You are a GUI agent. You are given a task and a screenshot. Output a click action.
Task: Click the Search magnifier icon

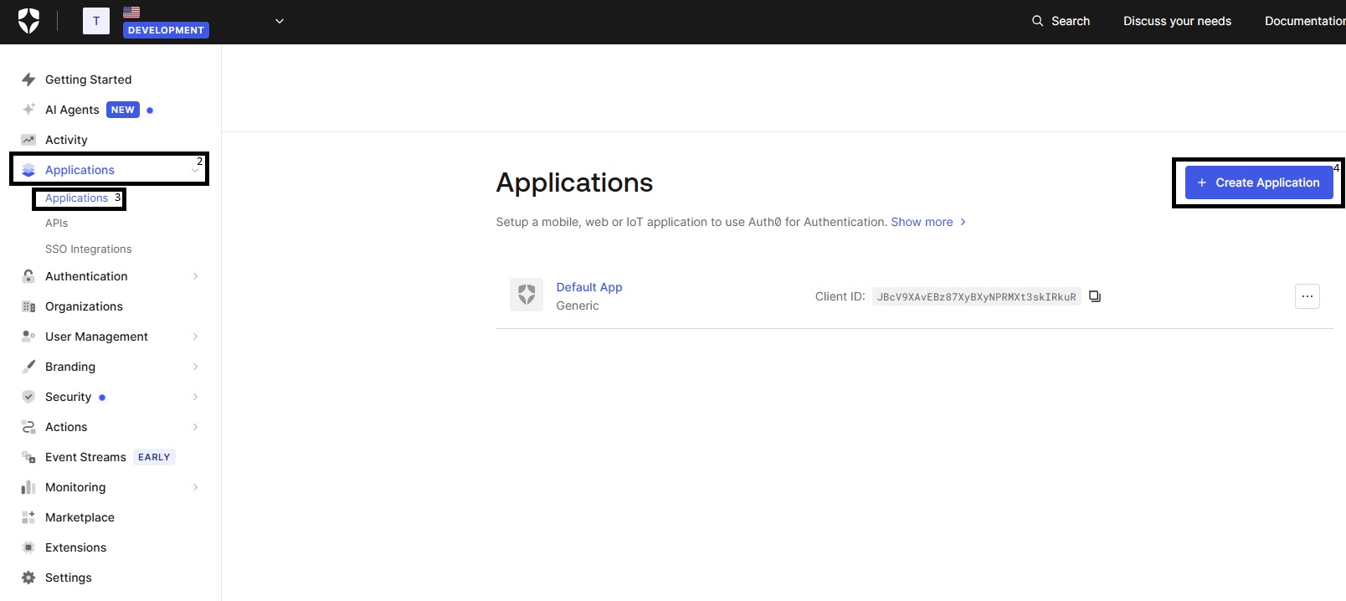[1038, 21]
